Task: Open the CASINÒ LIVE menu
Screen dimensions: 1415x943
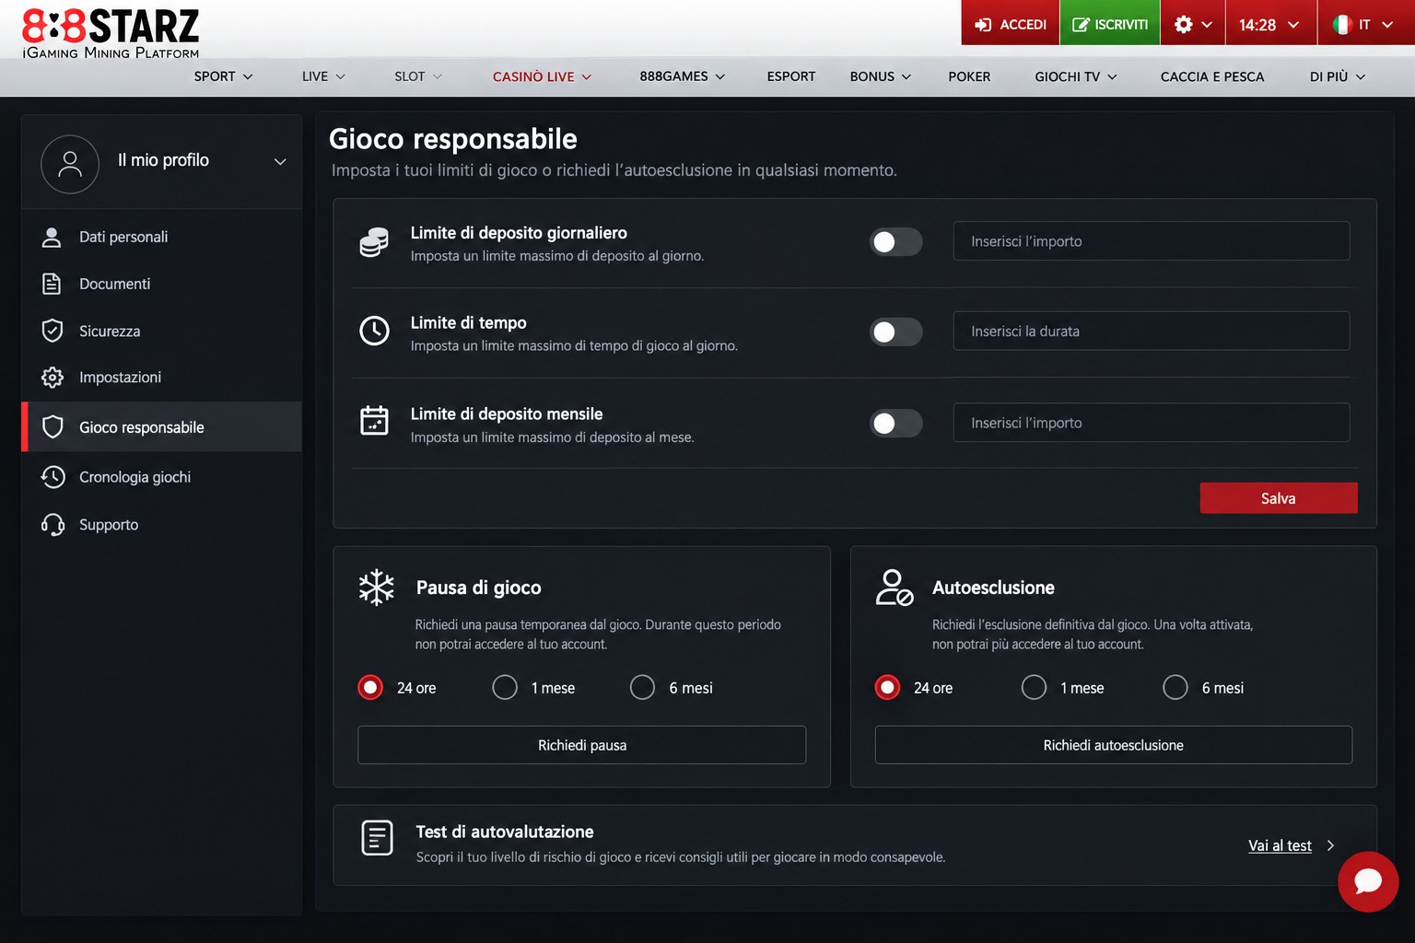Action: [x=542, y=76]
